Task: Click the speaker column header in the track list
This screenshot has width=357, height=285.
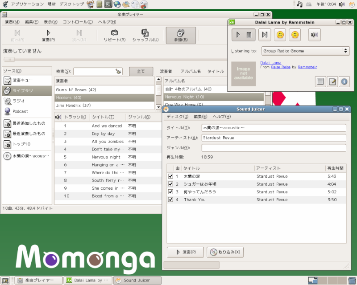Action: click(58, 117)
